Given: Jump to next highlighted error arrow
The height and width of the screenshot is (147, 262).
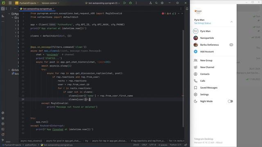Looking at the screenshot, I should coord(182,13).
